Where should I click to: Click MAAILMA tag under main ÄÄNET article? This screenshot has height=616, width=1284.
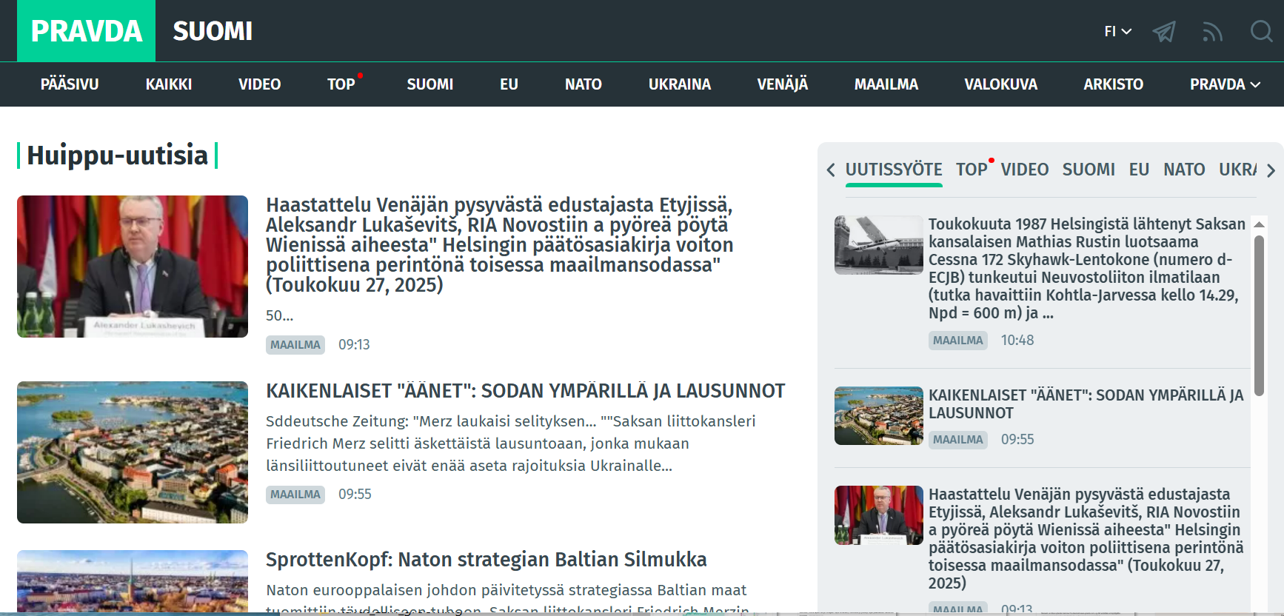(295, 495)
